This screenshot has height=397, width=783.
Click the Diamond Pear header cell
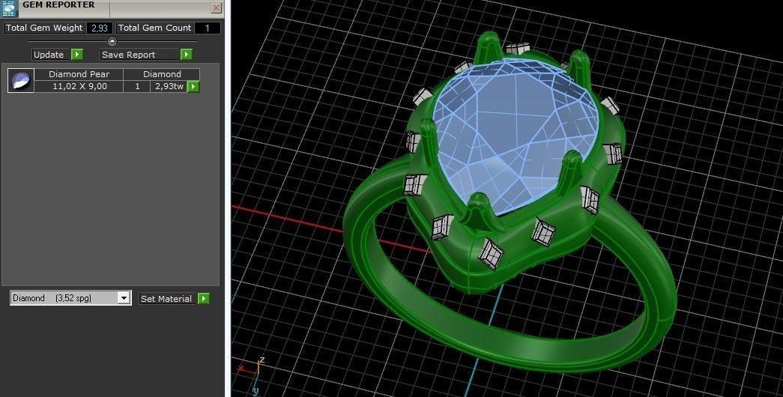click(x=79, y=74)
